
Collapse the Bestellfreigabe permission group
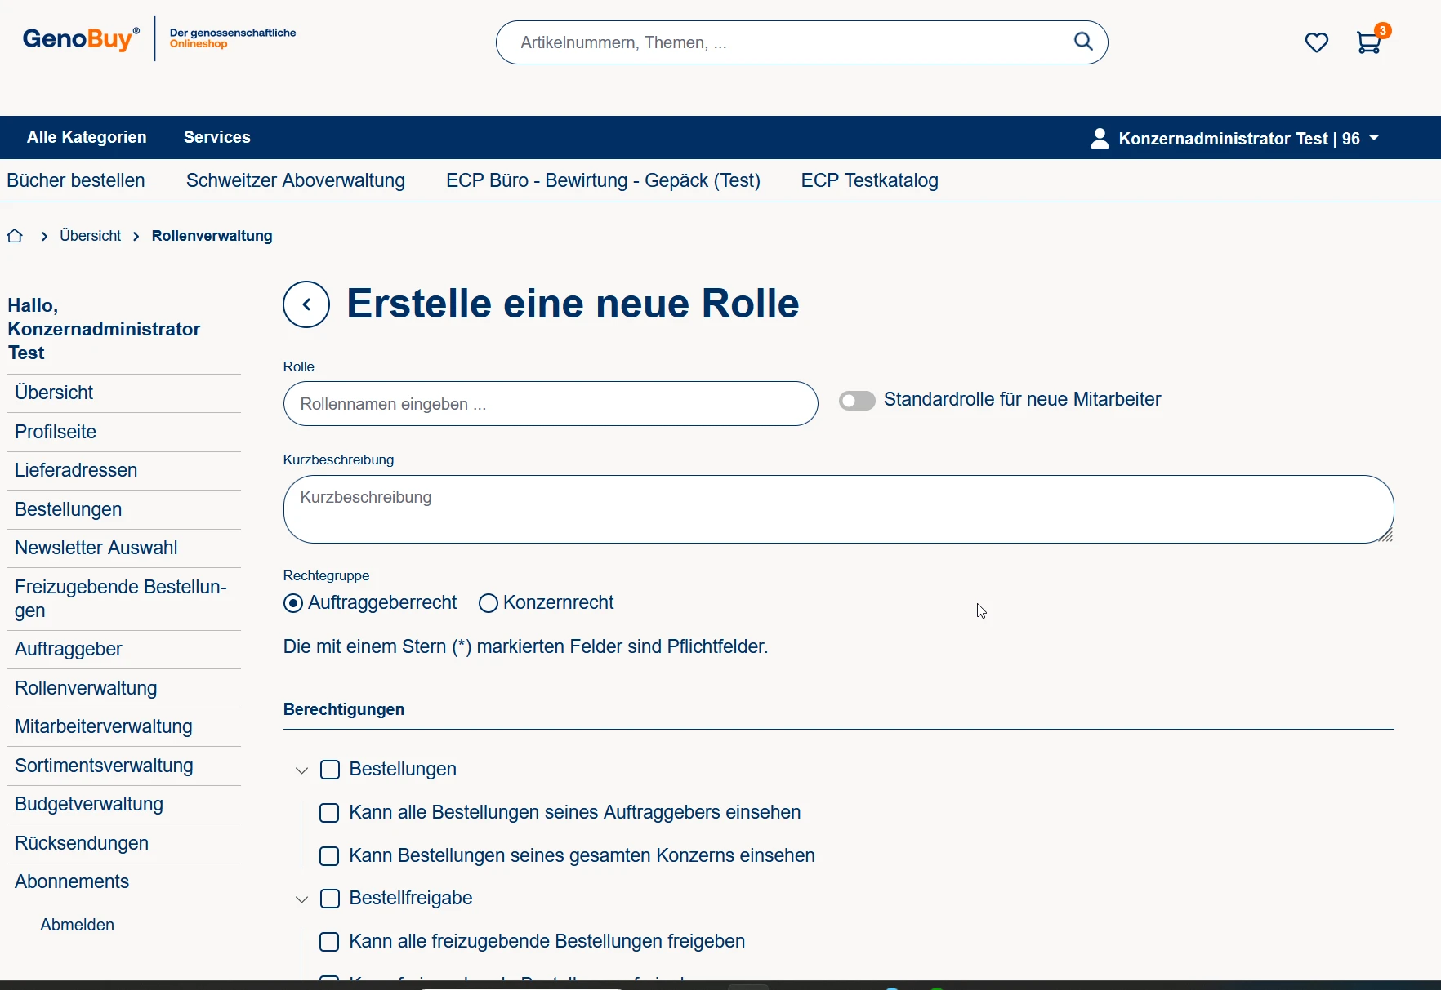click(301, 899)
